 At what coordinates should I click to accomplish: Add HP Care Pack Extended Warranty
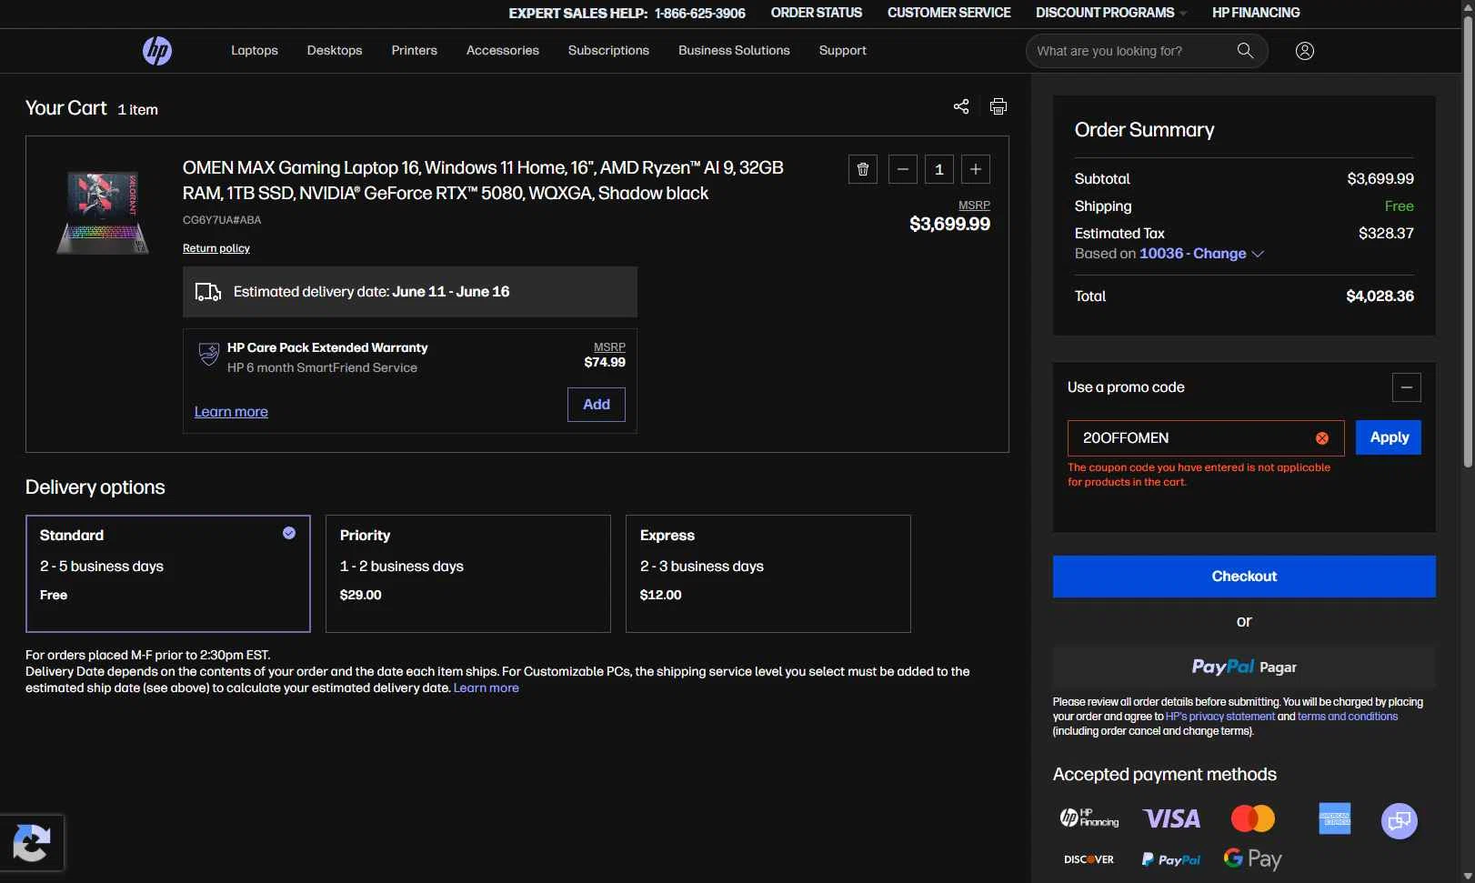[597, 405]
